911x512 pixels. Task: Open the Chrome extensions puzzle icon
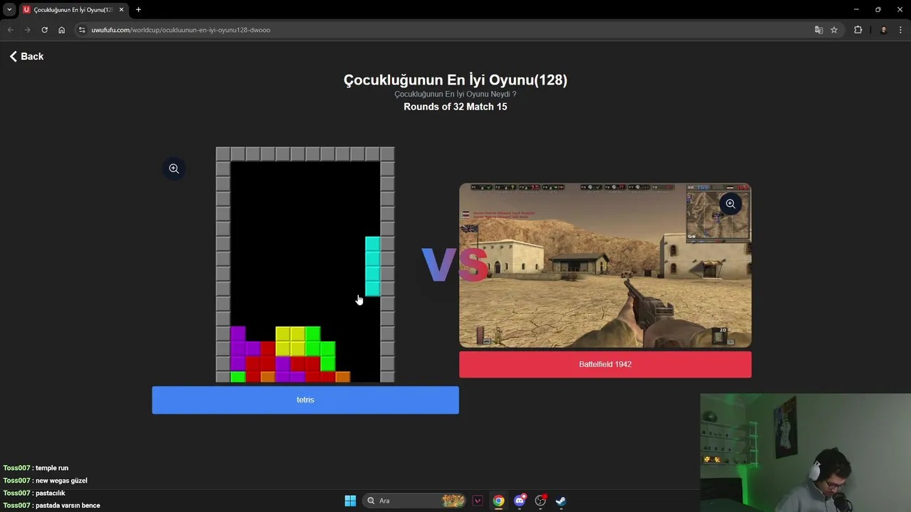[858, 30]
